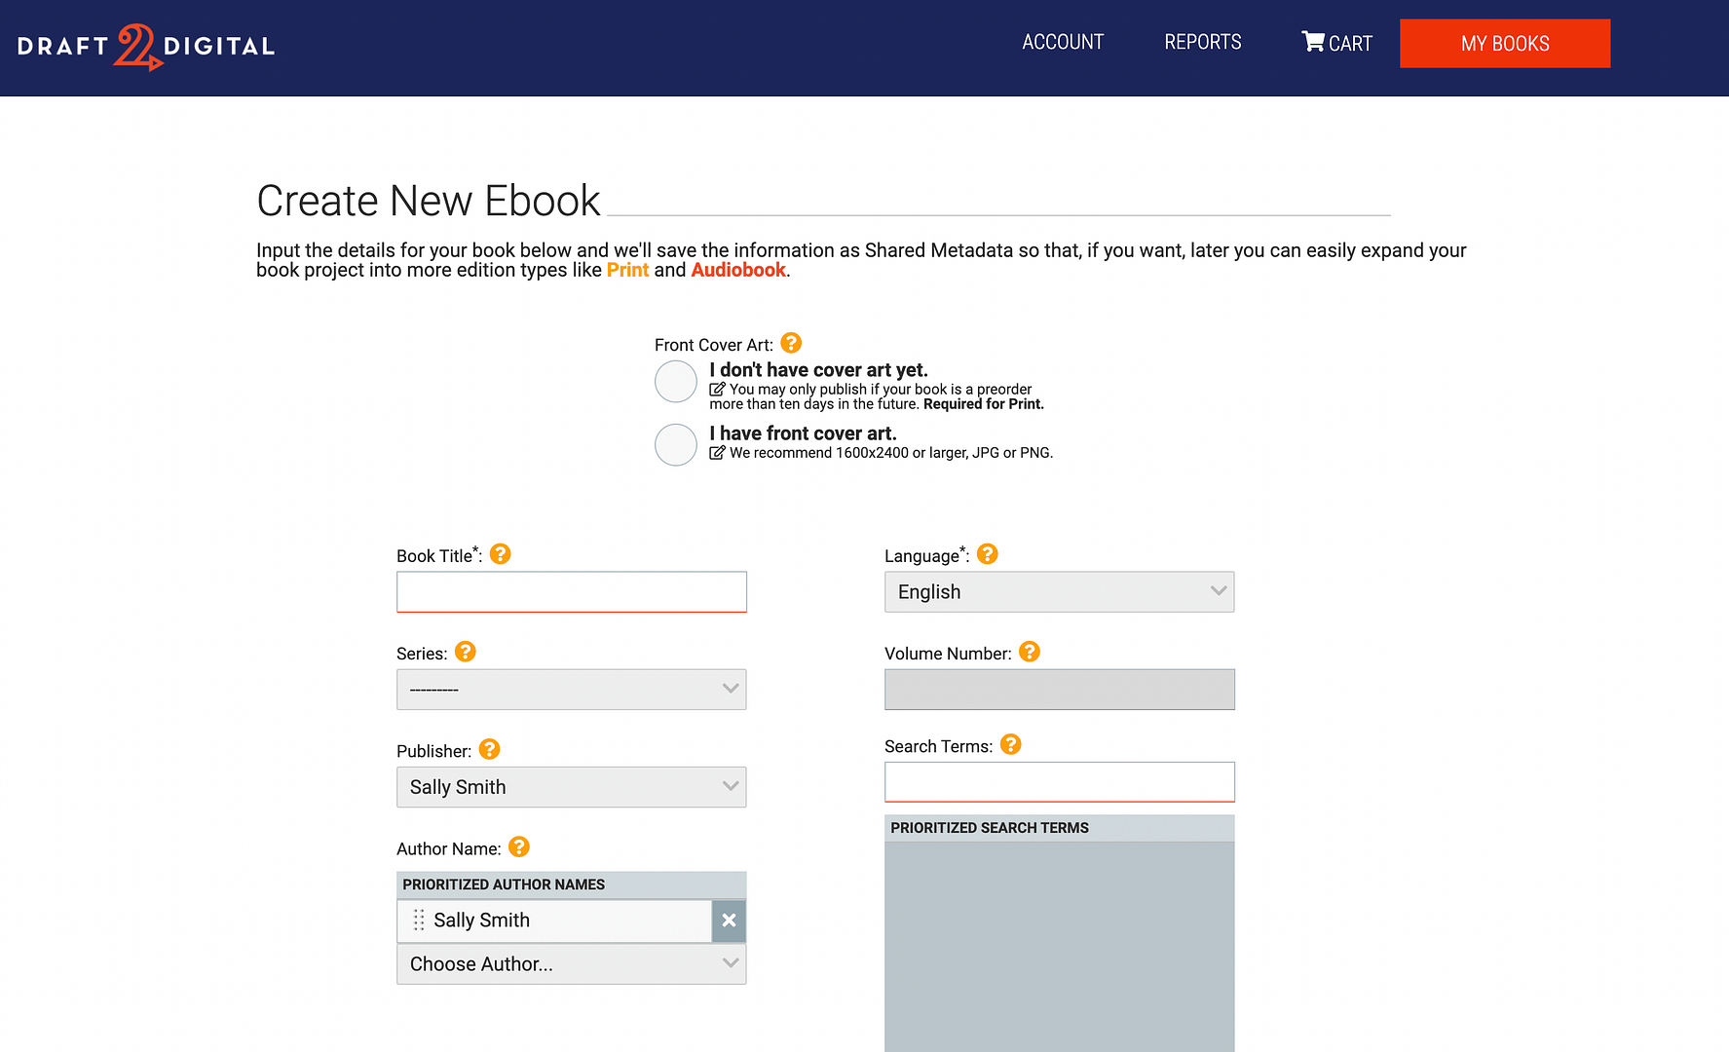This screenshot has height=1052, width=1729.
Task: Click the shopping cart icon
Action: click(1313, 41)
